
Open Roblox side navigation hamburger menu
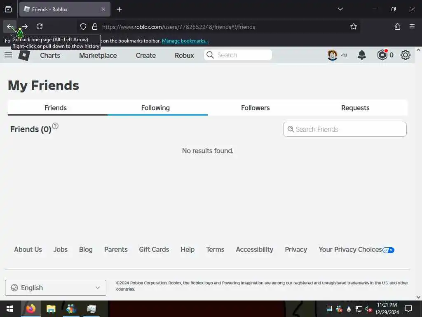click(8, 55)
